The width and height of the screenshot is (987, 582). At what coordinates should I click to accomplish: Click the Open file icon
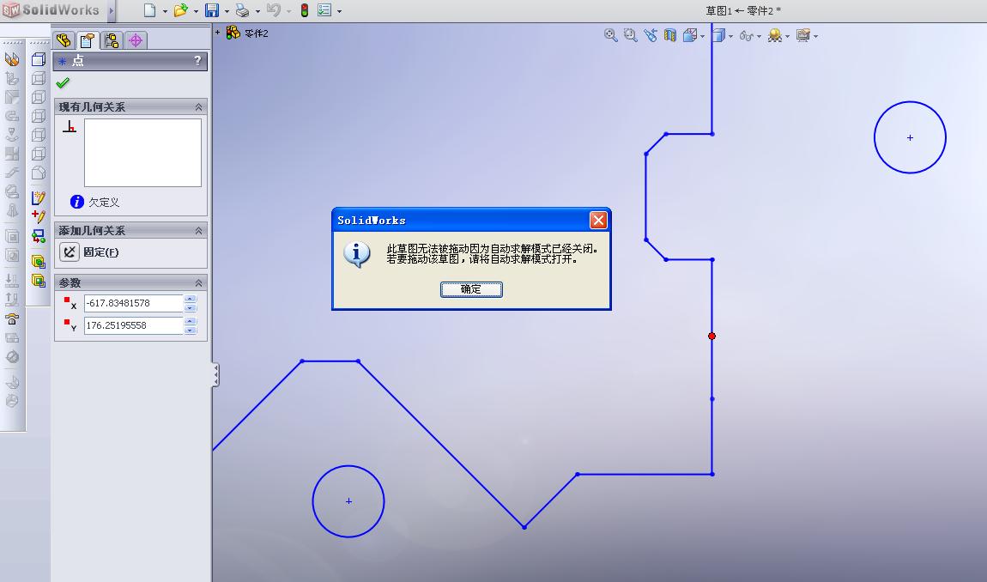click(180, 10)
